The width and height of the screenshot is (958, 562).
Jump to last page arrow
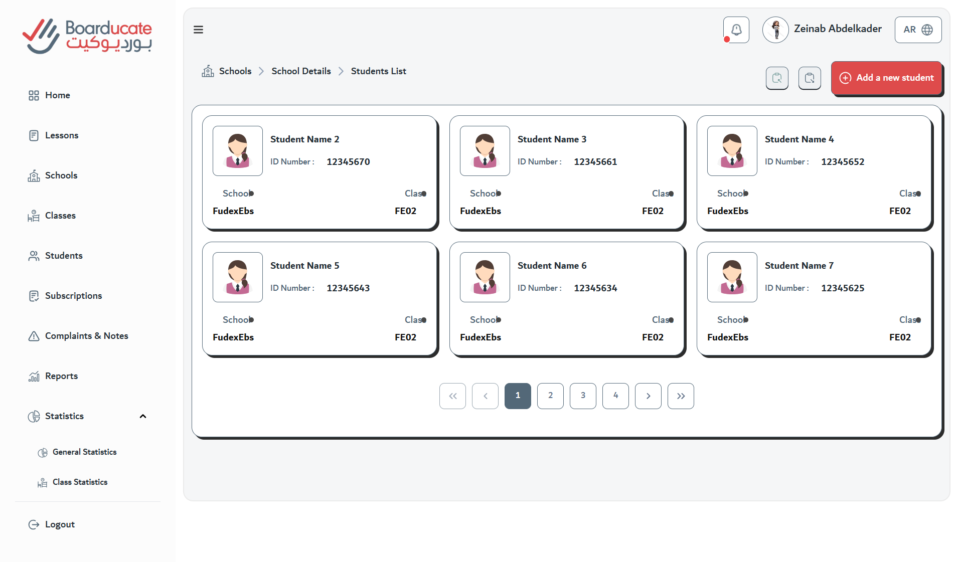681,396
